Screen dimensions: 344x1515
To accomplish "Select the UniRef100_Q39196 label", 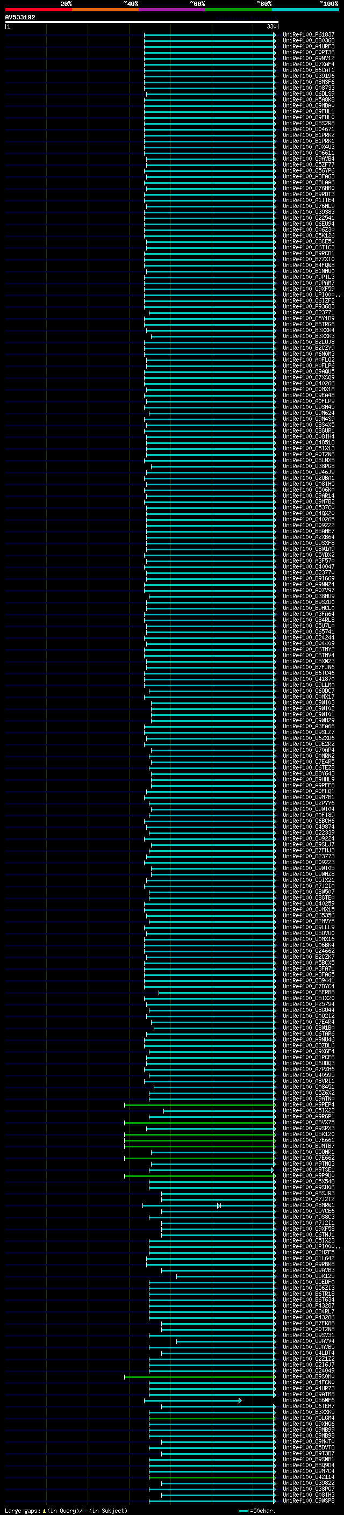I will [308, 76].
